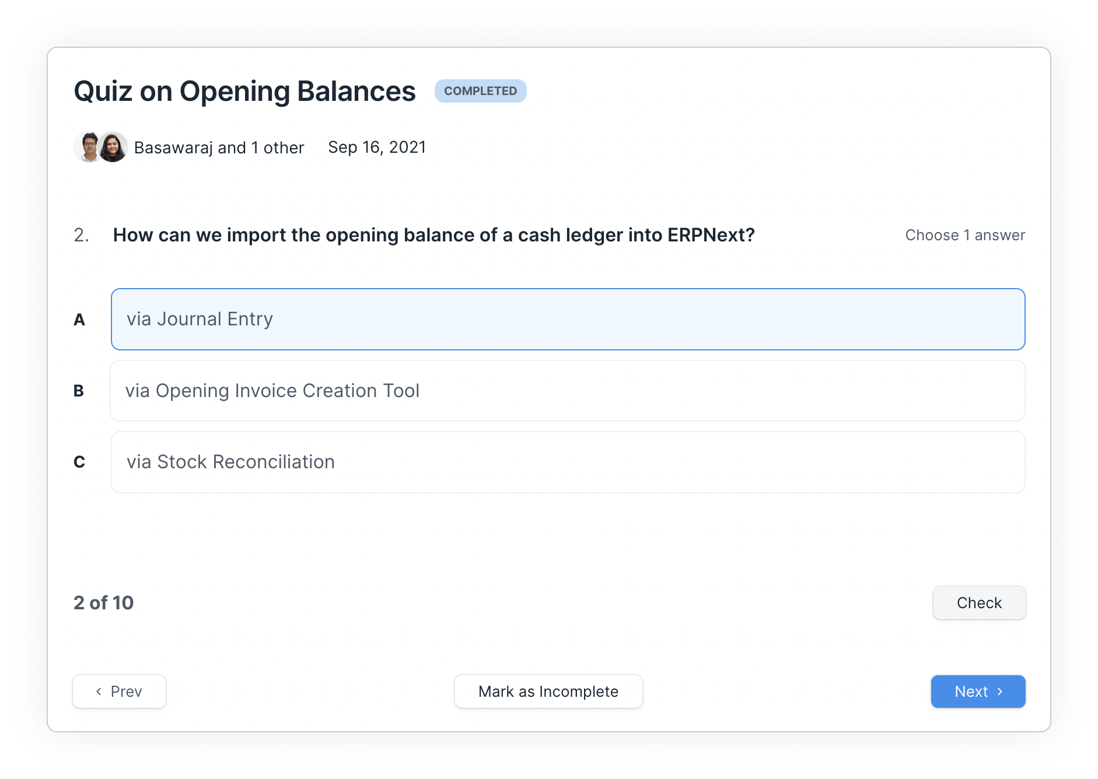Go back with the Prev button
The height and width of the screenshot is (779, 1098).
[x=119, y=692]
